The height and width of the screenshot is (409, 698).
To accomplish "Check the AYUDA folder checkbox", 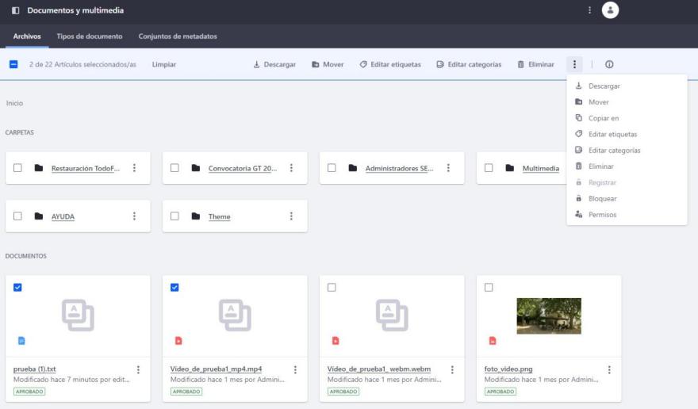I will (x=17, y=216).
